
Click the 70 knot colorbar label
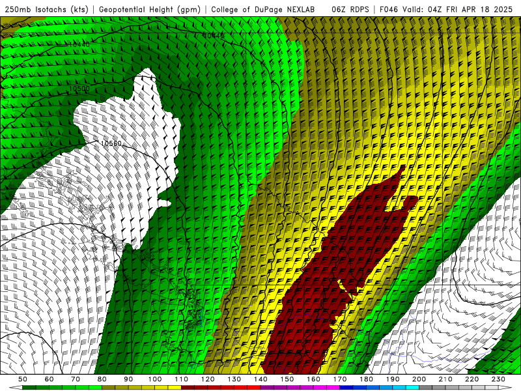[x=76, y=379]
